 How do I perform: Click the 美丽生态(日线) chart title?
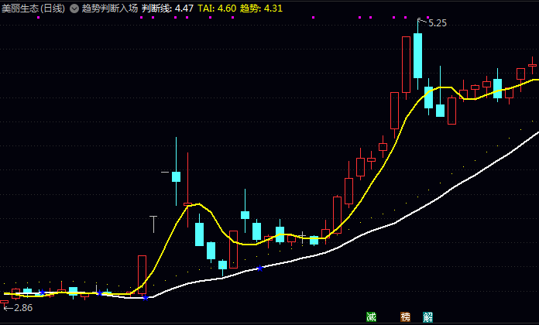[33, 9]
